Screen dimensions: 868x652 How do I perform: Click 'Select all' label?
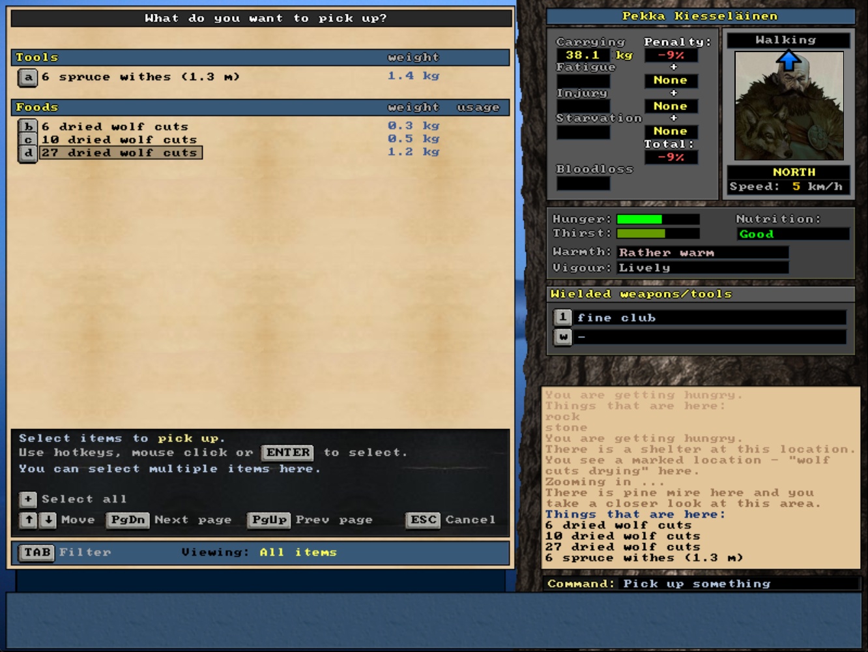click(x=84, y=499)
